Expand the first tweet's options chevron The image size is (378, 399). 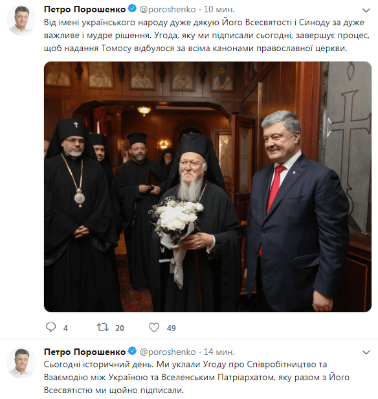366,10
